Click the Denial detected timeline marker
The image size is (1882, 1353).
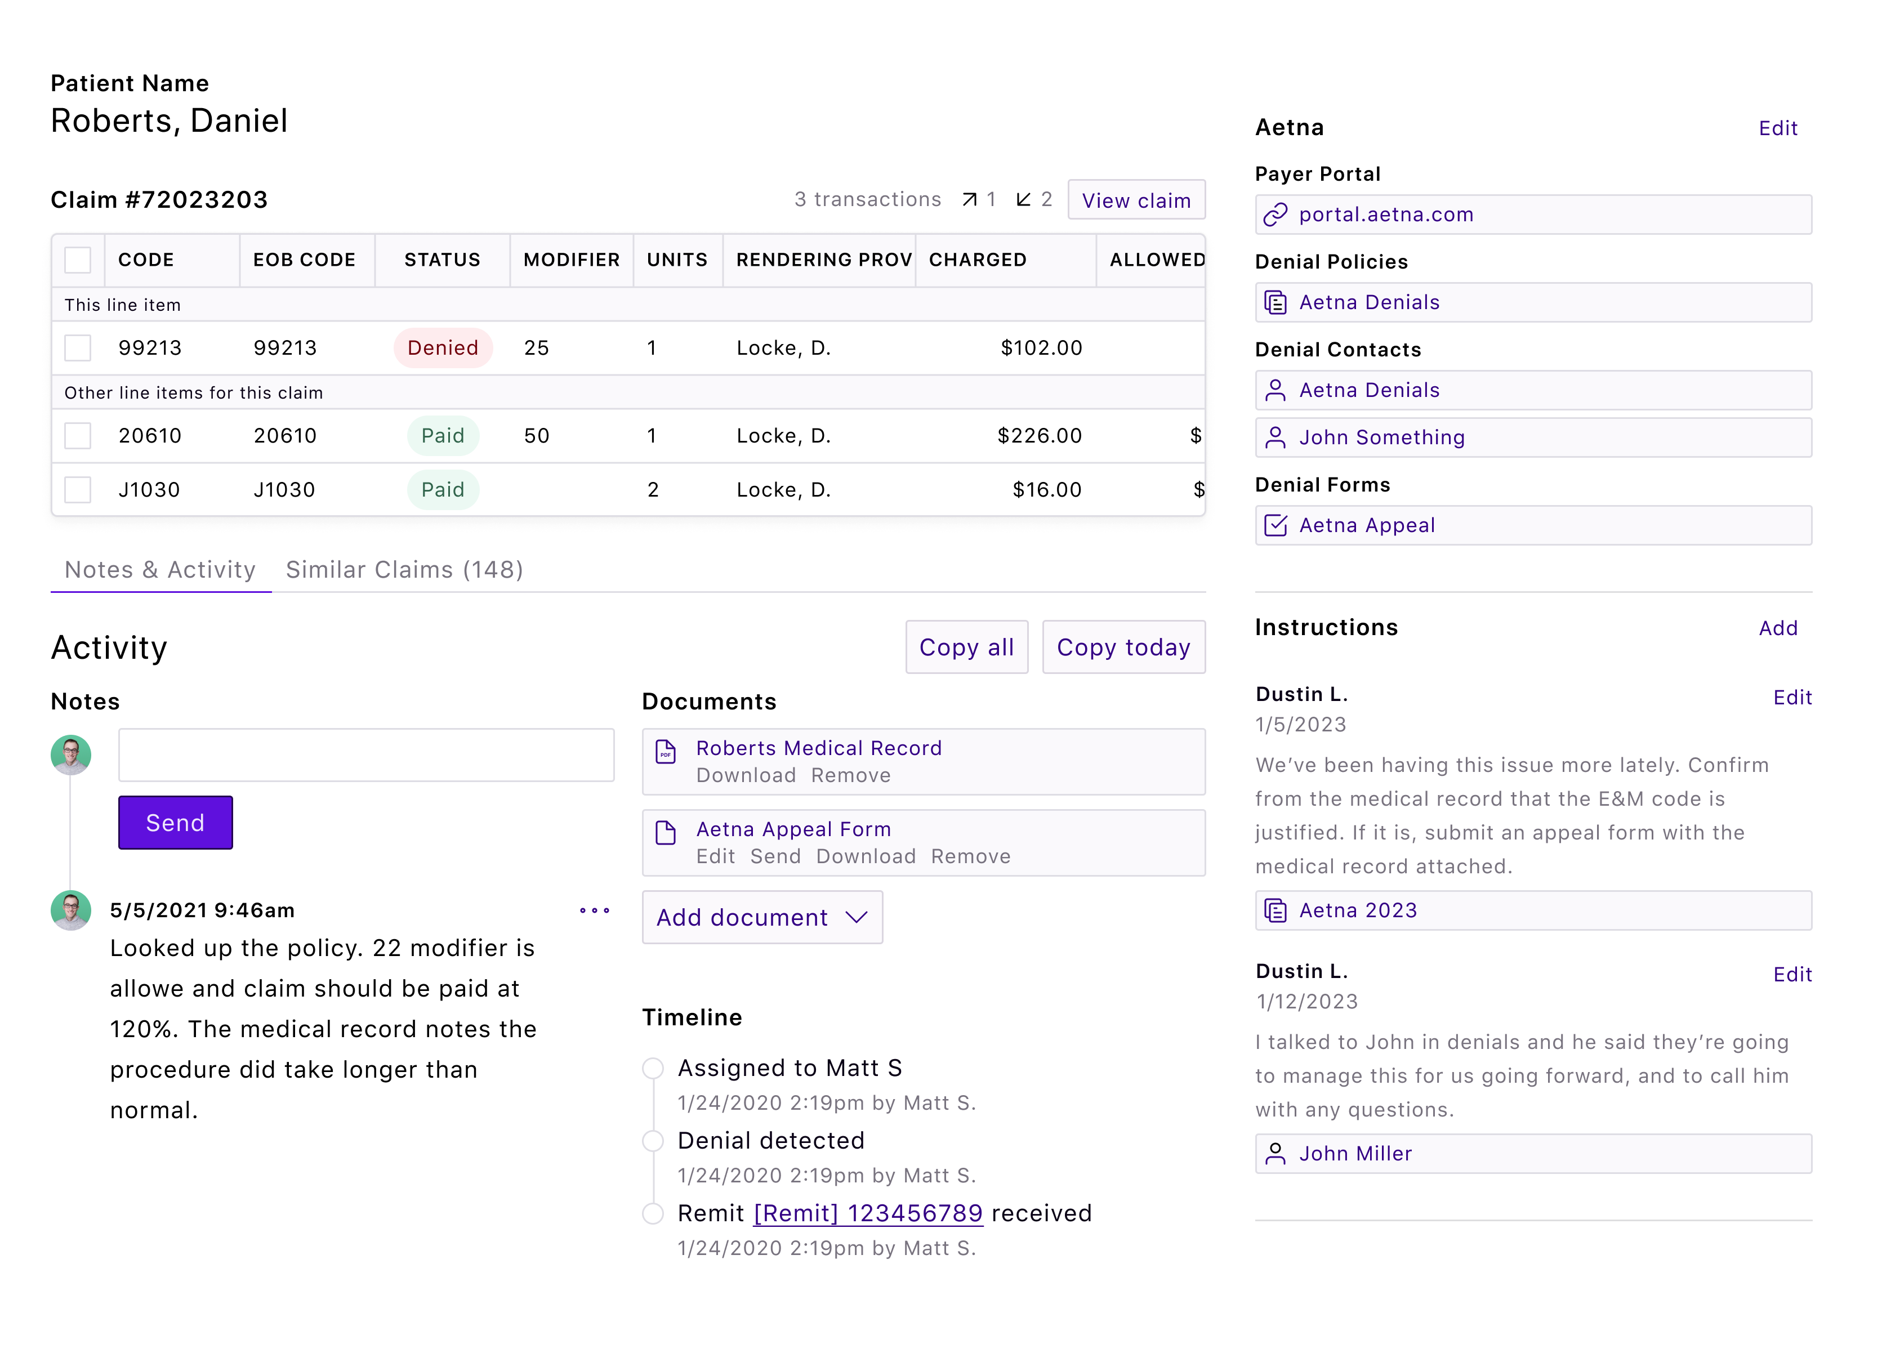click(653, 1141)
